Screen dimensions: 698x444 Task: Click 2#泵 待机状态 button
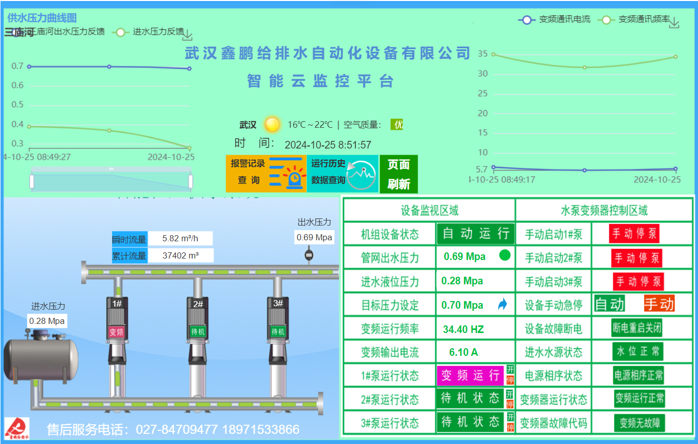[x=471, y=398]
